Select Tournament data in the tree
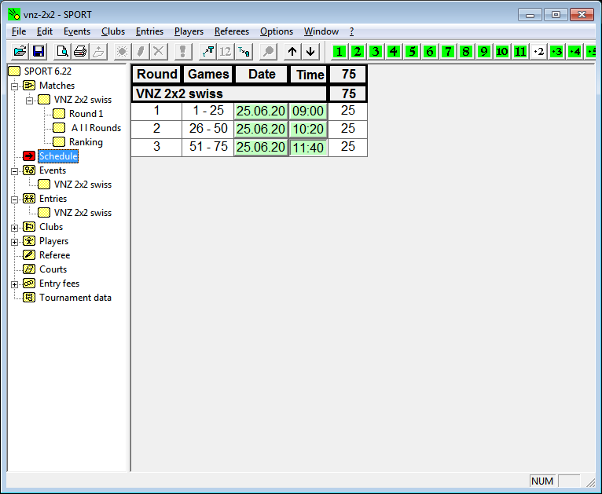This screenshot has width=602, height=494. pyautogui.click(x=75, y=298)
